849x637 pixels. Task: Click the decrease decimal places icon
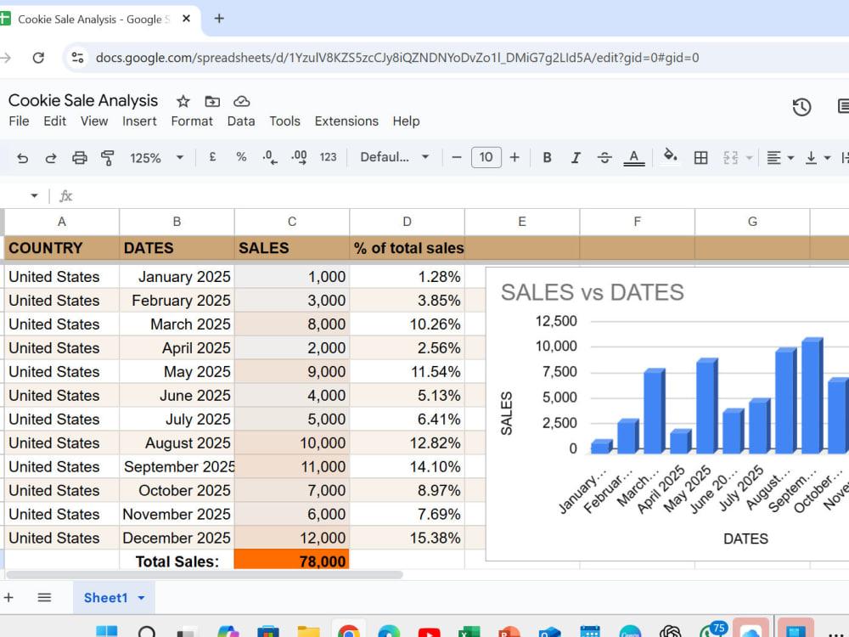point(270,158)
